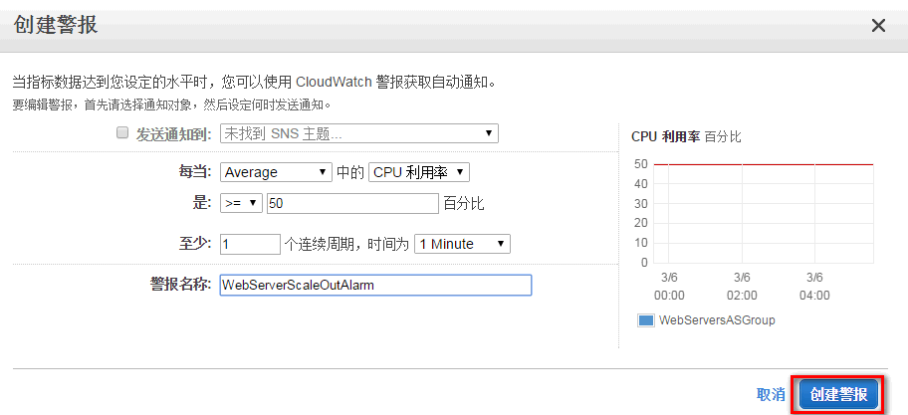Click the WebServersASGroup legend label

click(717, 320)
